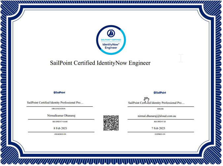Click the "AWARDED ON" label

(60, 134)
